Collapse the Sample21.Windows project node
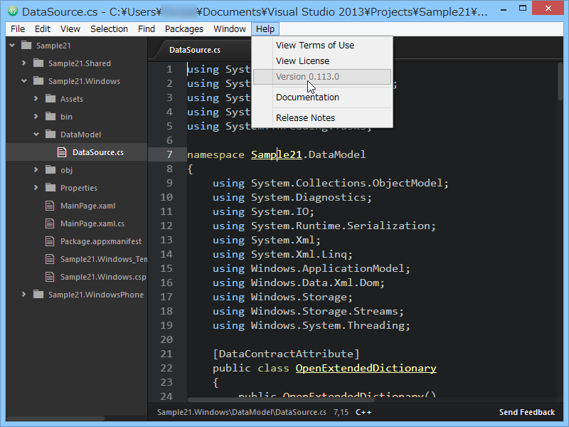This screenshot has height=427, width=569. tap(23, 80)
